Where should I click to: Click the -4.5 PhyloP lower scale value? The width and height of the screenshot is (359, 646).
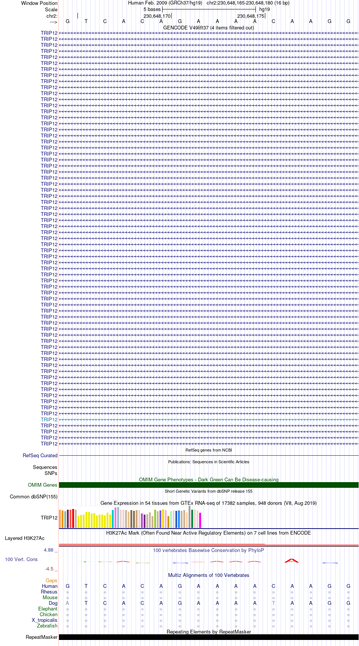tap(49, 569)
